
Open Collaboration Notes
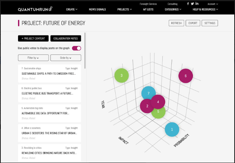point(66,38)
